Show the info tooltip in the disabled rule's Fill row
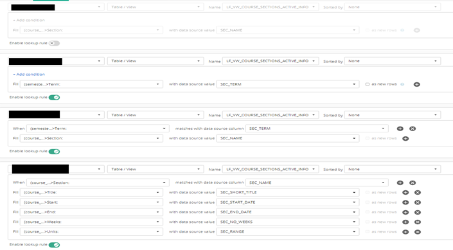Screen dimensions: 453x250 point(402,30)
